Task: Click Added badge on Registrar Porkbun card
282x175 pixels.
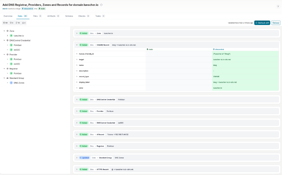Action: coord(84,146)
